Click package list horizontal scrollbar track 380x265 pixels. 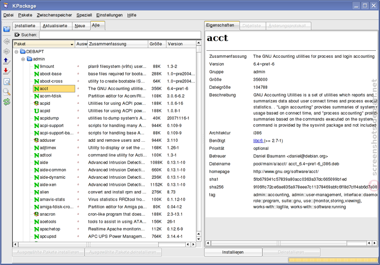click(102, 245)
